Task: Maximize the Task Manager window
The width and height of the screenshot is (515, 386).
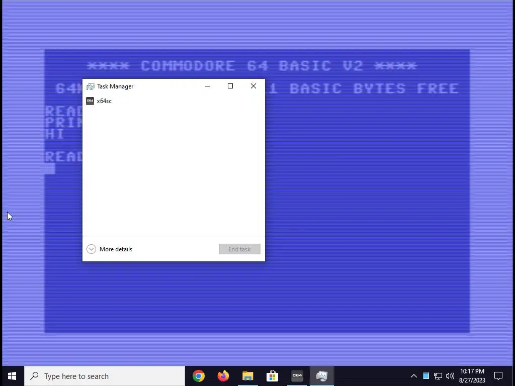Action: (x=230, y=86)
